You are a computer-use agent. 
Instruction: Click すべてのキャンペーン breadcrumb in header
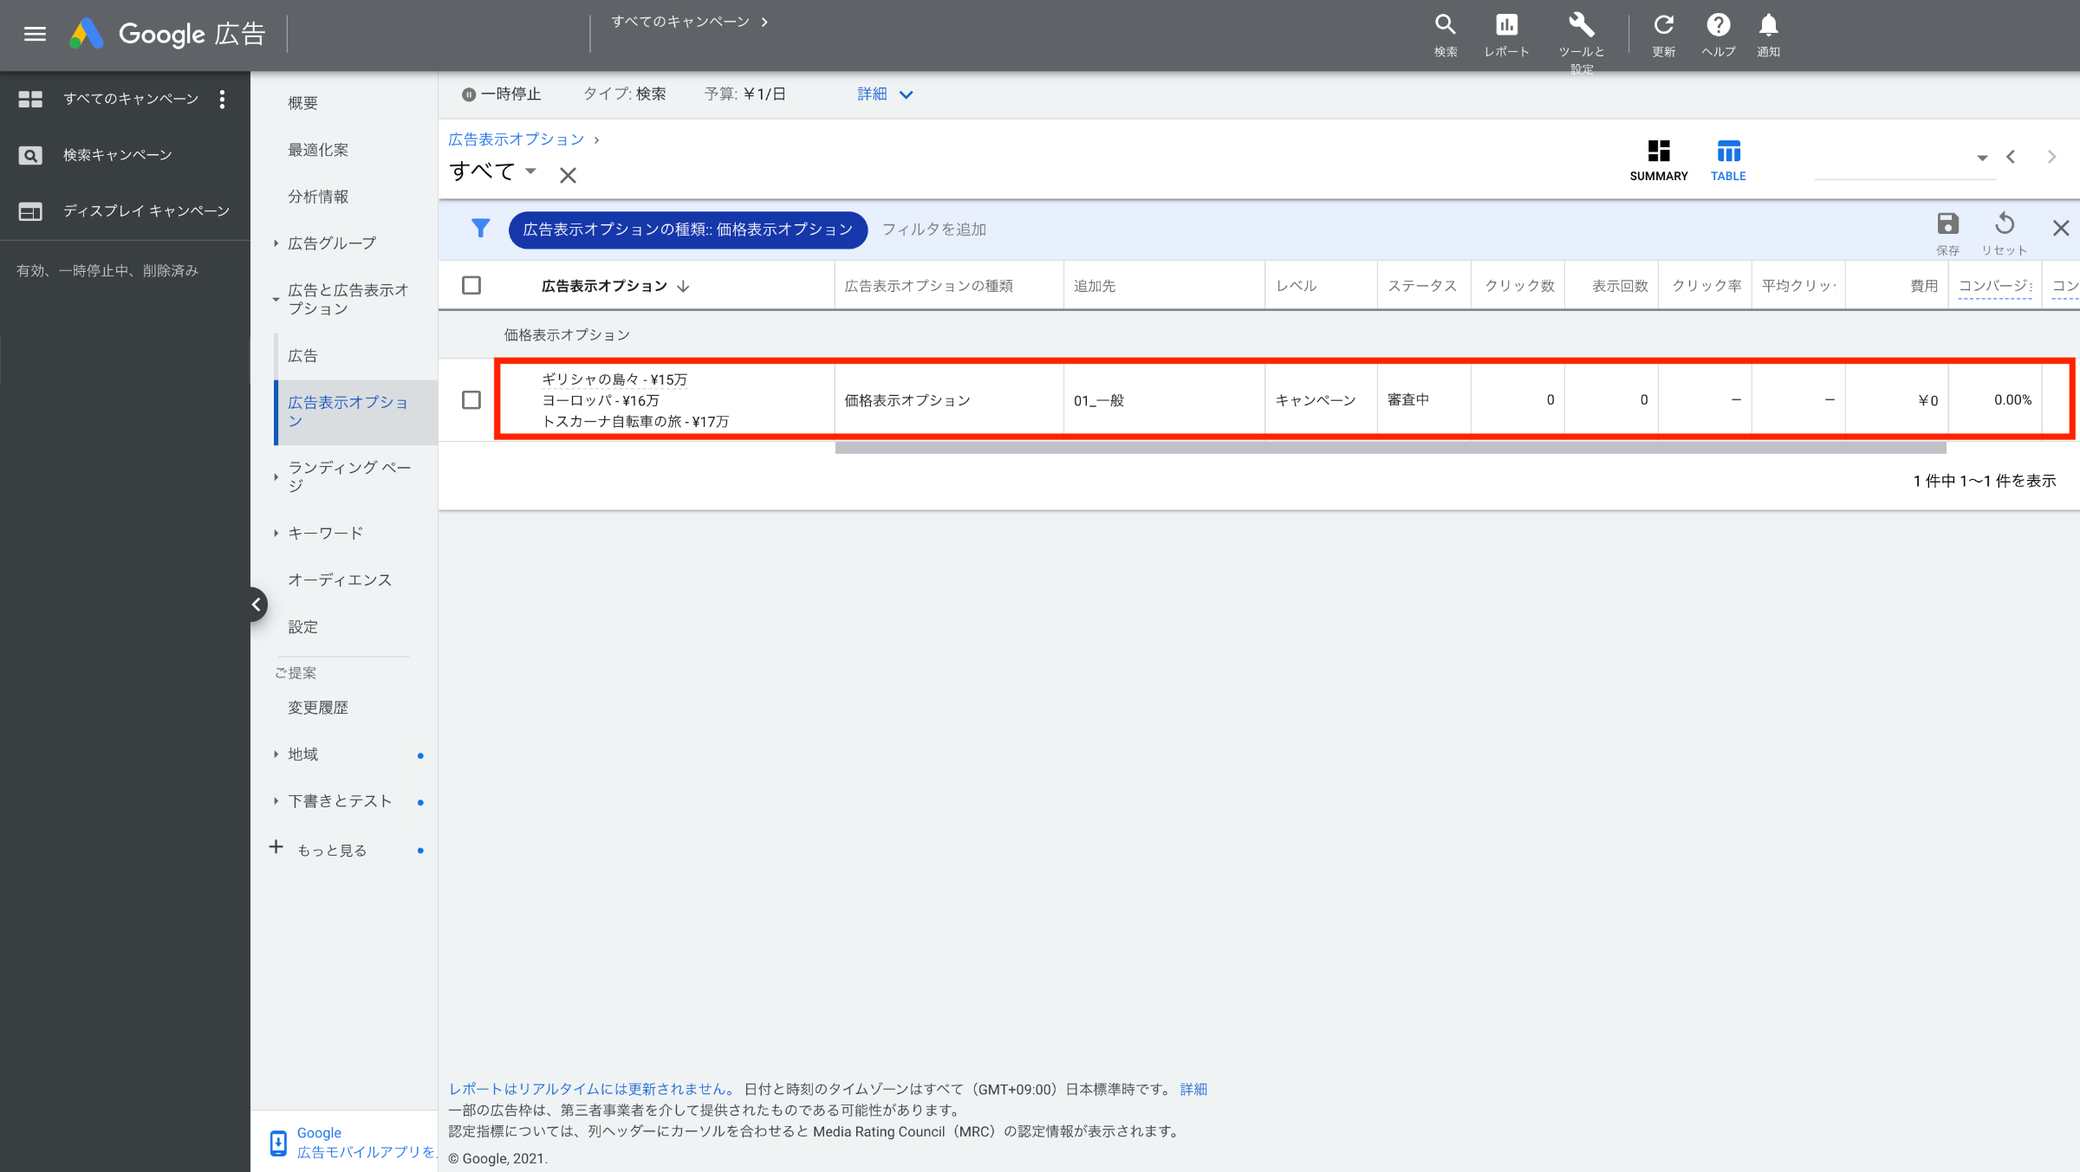[x=680, y=22]
